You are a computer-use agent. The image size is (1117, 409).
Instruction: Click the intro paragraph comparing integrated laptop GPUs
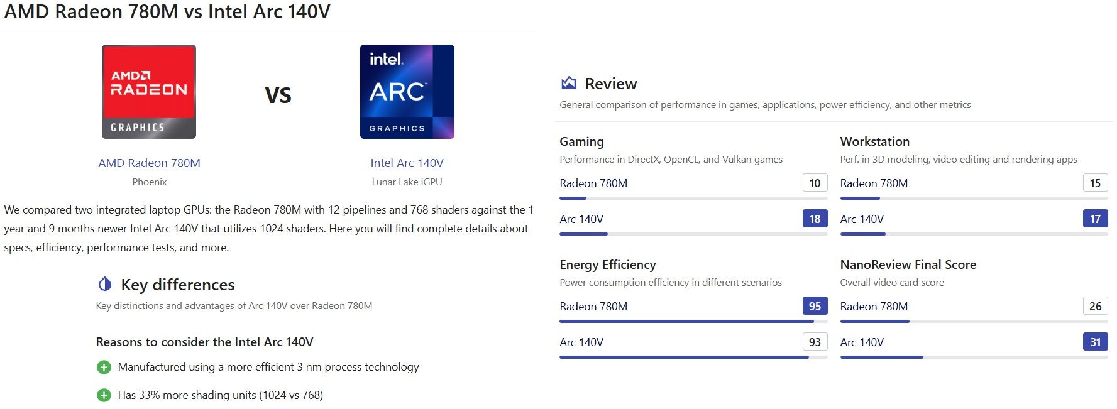[x=268, y=229]
